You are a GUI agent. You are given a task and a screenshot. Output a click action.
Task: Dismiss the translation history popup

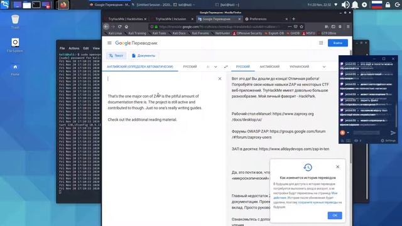click(338, 167)
